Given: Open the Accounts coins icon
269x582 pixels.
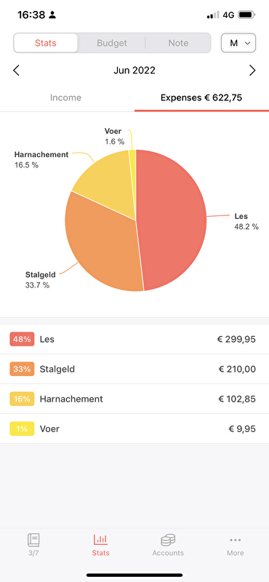Looking at the screenshot, I should coord(168,540).
